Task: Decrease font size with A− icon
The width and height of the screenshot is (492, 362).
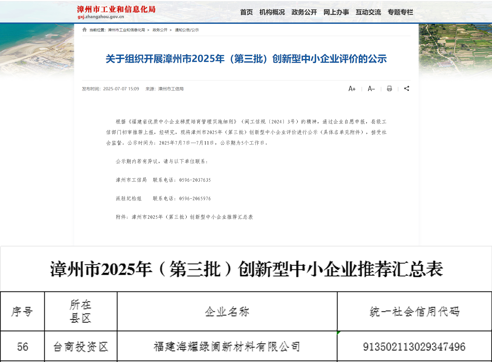Action: pos(371,89)
